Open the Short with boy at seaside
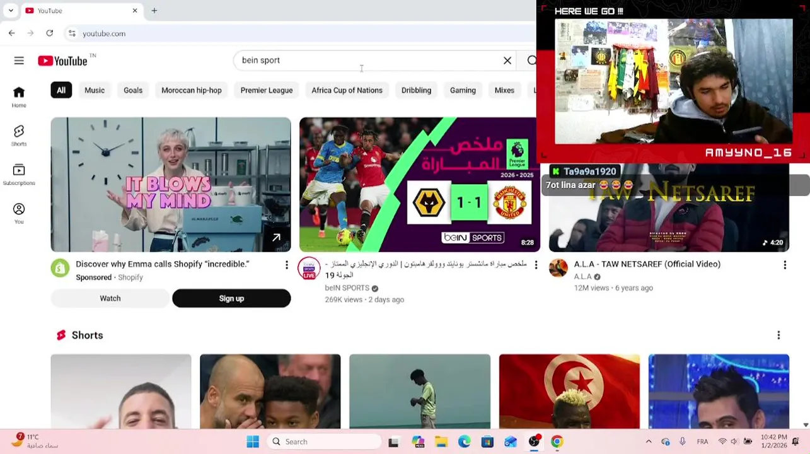 420,392
